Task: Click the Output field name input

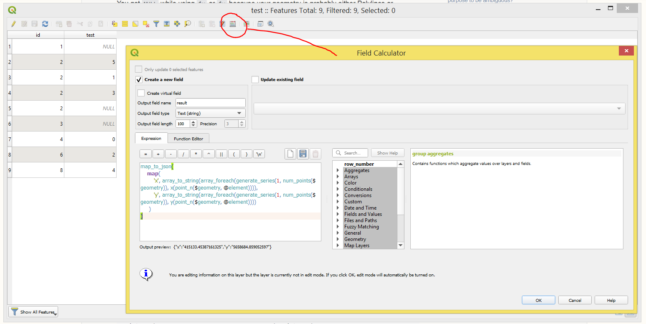Action: coord(210,103)
